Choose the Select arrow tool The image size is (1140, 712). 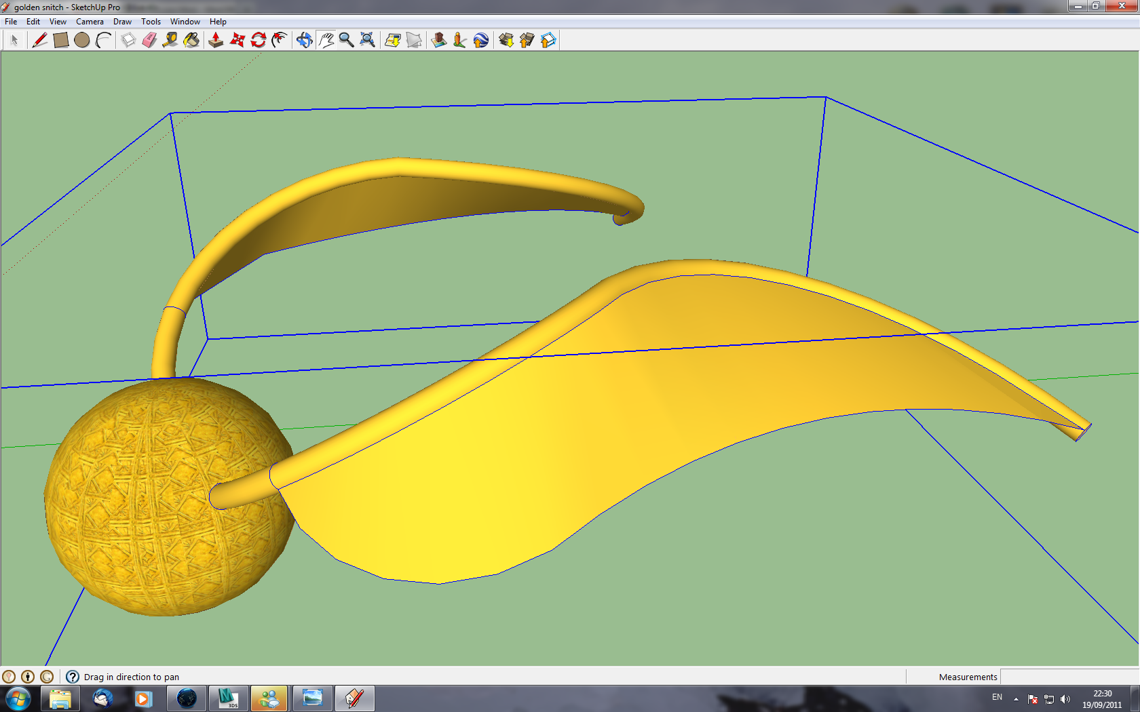14,40
